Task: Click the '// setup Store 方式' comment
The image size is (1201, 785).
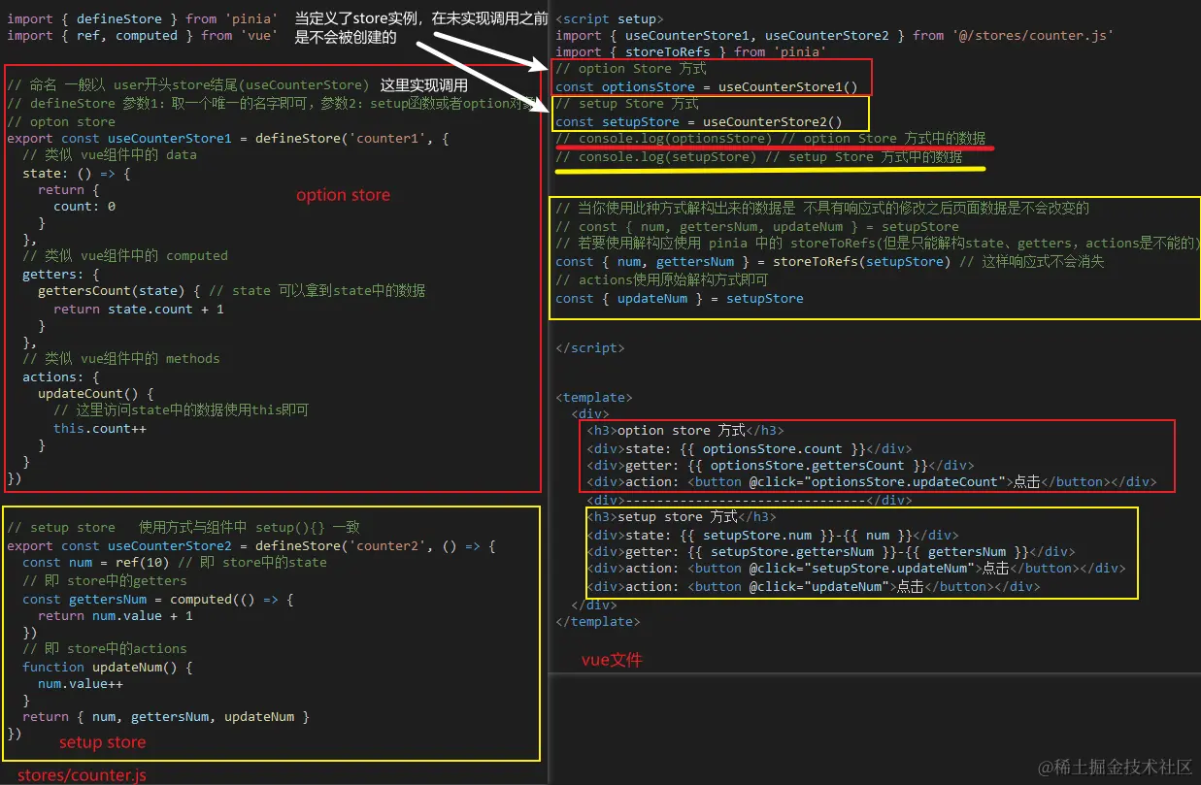Action: coord(627,104)
